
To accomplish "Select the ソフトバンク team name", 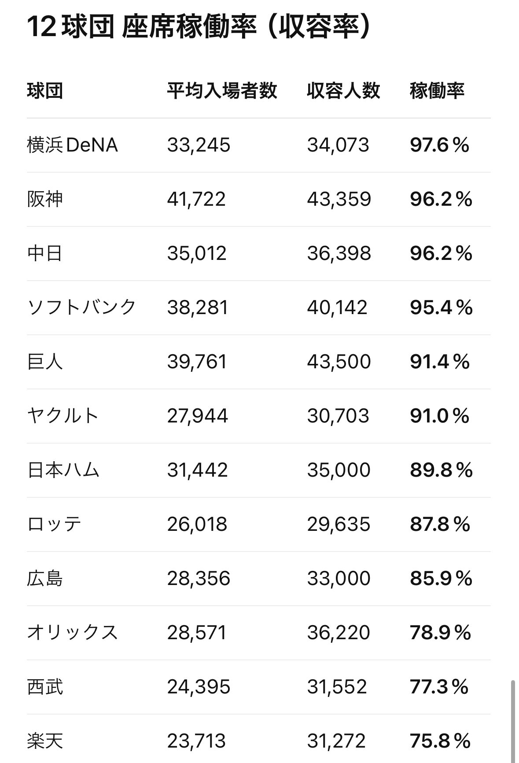I will click(81, 307).
